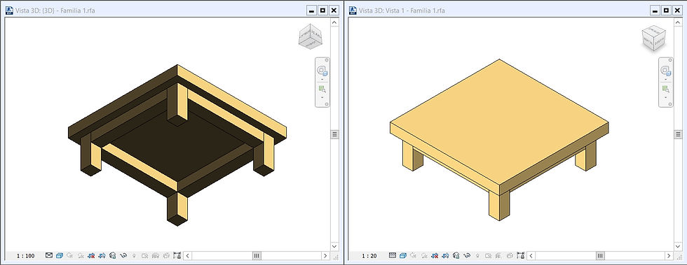Click Reveal Constraints icon in Vista 1 view
This screenshot has width=687, height=265.
point(520,255)
